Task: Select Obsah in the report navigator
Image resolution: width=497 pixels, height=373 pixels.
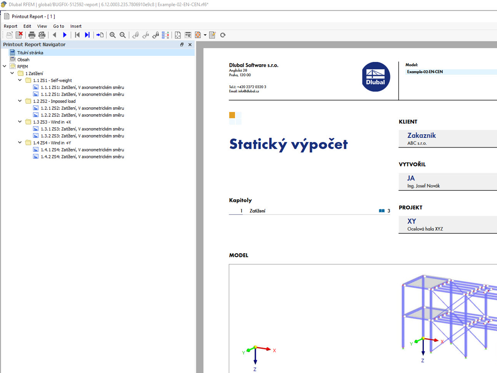Action: (x=23, y=59)
